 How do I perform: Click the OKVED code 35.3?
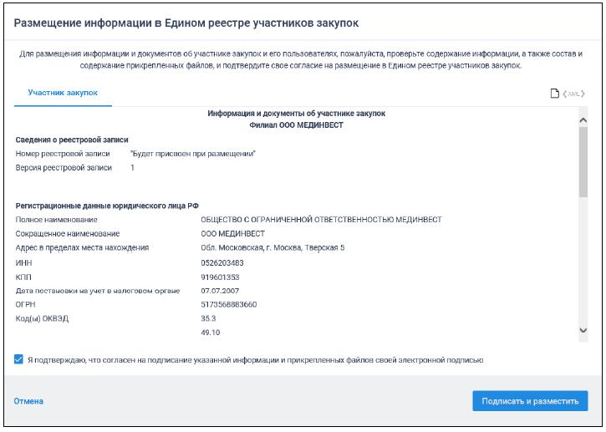click(x=197, y=318)
